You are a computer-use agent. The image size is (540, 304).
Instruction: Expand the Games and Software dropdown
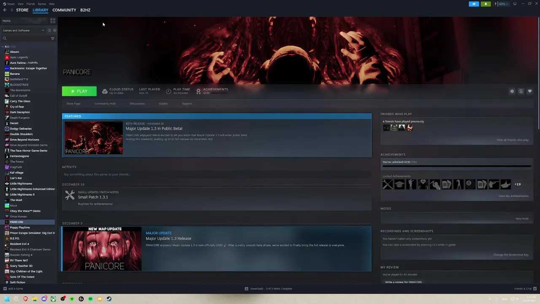(x=23, y=30)
